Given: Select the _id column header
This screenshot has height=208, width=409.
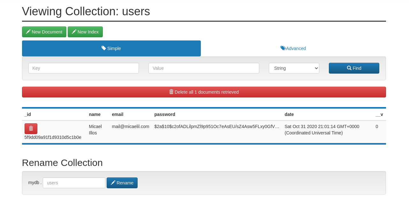Looking at the screenshot, I should point(28,114).
